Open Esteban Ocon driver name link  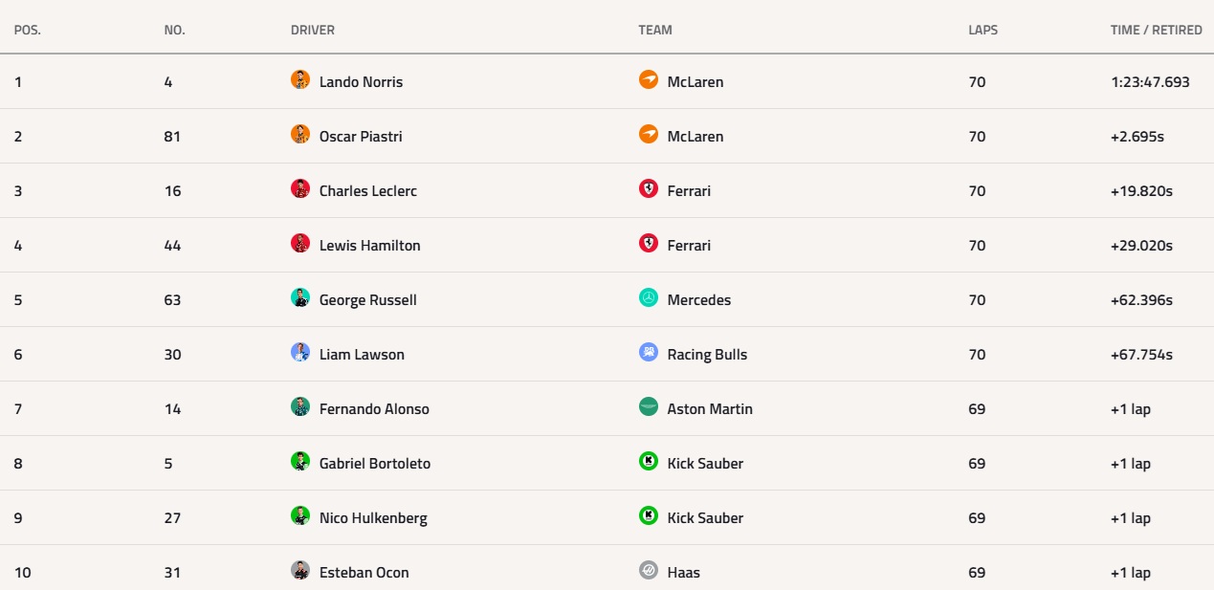point(364,573)
